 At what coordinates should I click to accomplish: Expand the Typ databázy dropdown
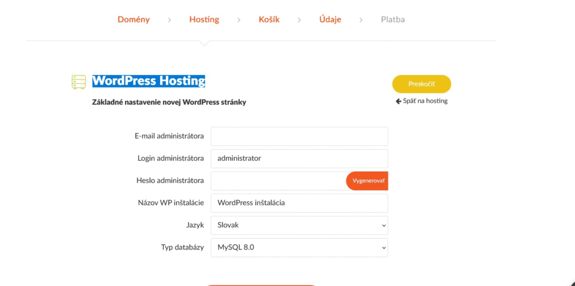click(299, 247)
